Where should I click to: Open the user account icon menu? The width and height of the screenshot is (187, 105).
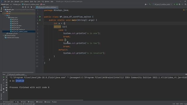(x=146, y=4)
